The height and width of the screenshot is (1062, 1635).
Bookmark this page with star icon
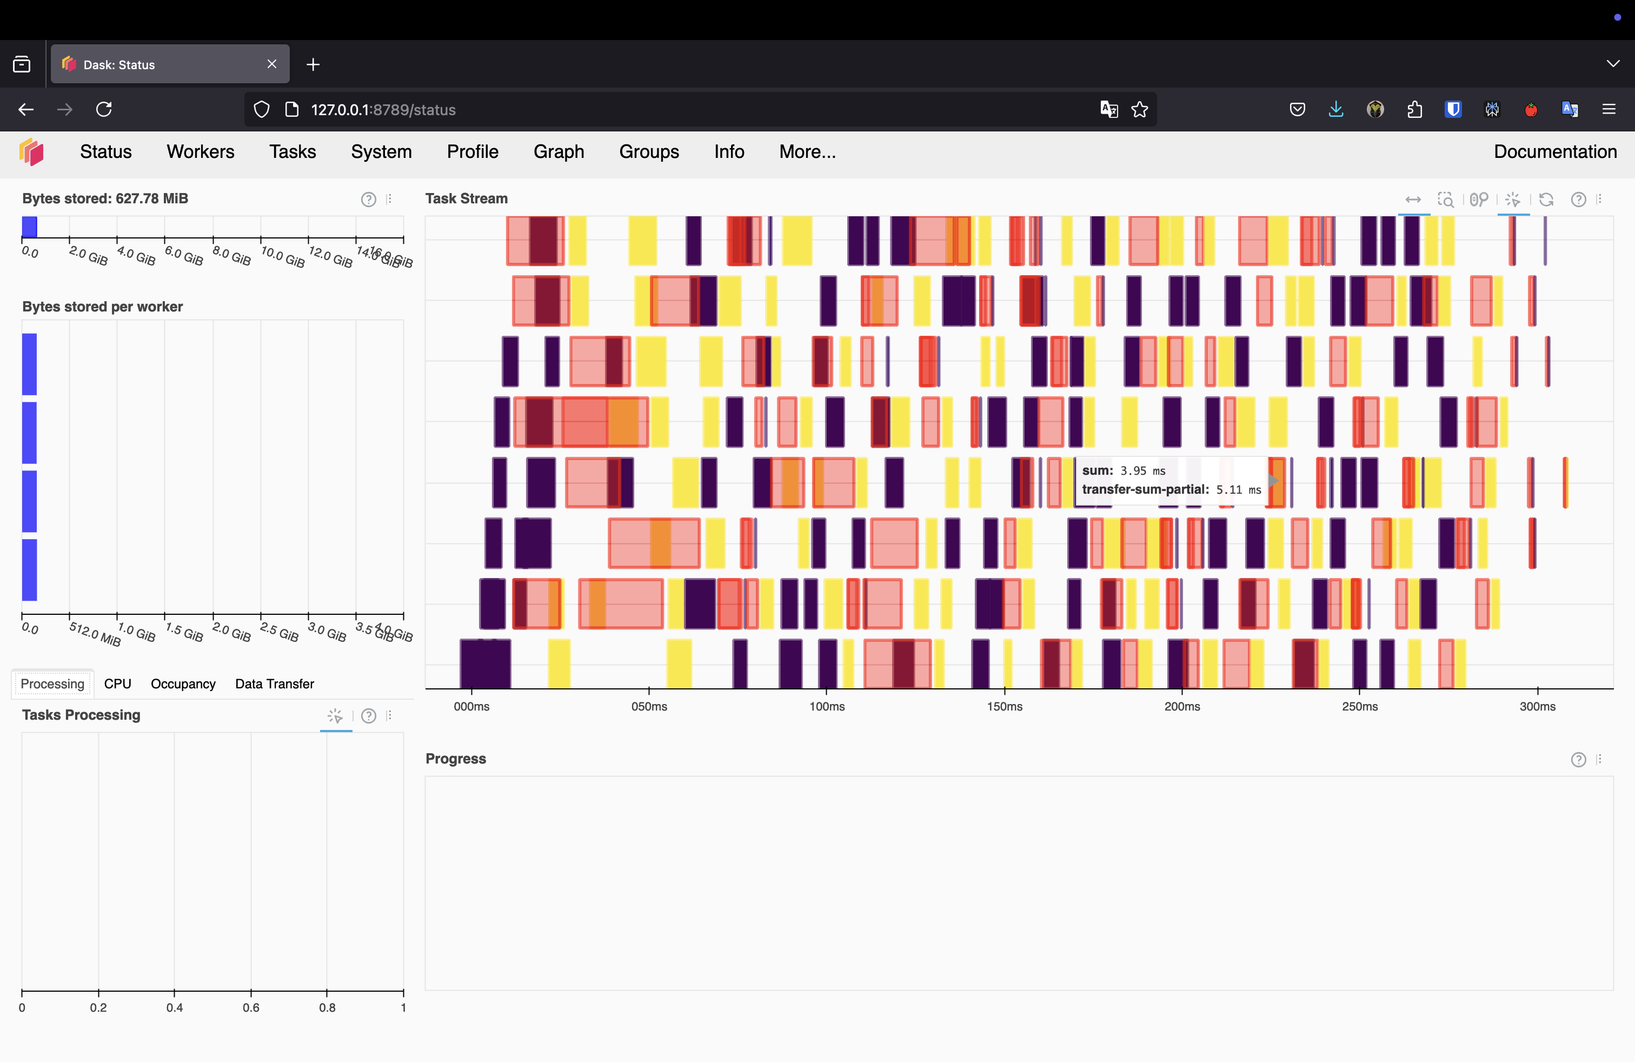[1140, 109]
